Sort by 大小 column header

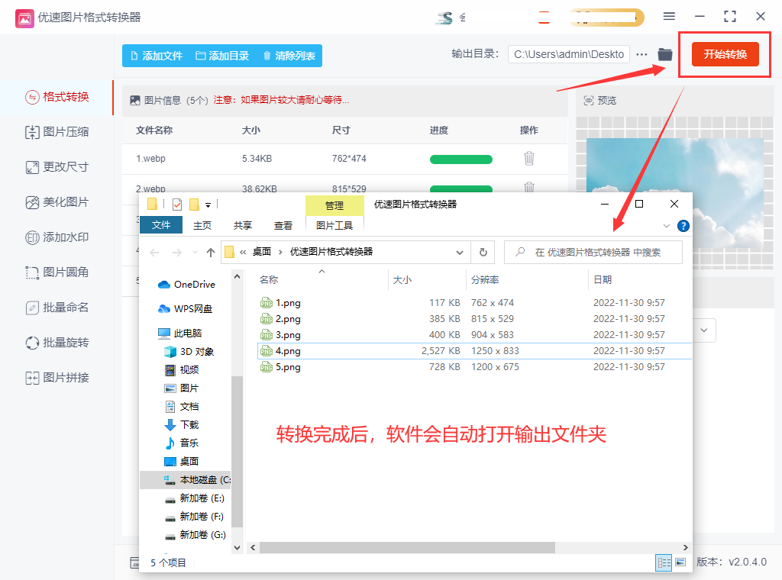pyautogui.click(x=402, y=280)
